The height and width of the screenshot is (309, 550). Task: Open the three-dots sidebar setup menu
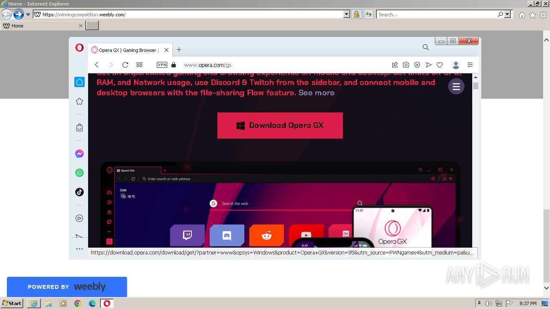(79, 249)
